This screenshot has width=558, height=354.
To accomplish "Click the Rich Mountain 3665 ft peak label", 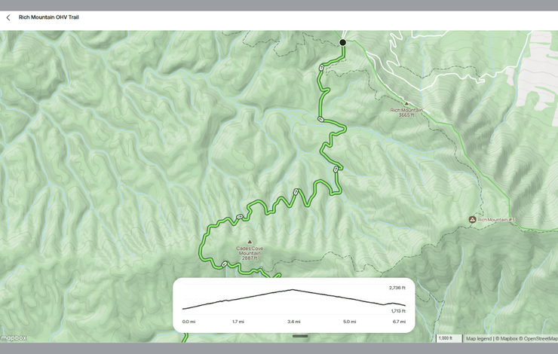I will pos(406,112).
